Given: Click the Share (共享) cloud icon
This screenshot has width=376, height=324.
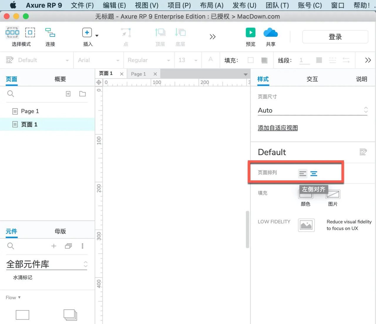Looking at the screenshot, I should [x=271, y=33].
